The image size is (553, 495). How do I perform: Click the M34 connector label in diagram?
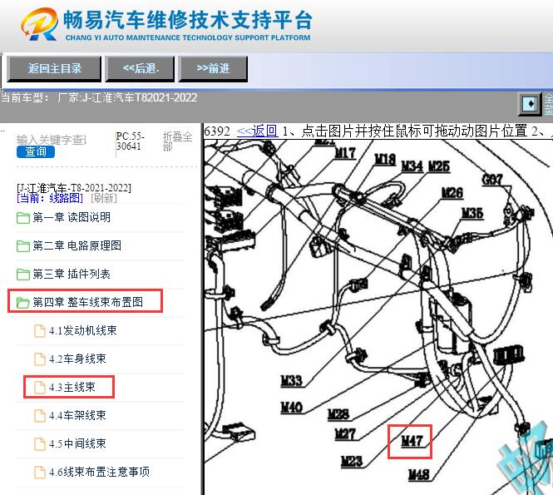(x=412, y=166)
